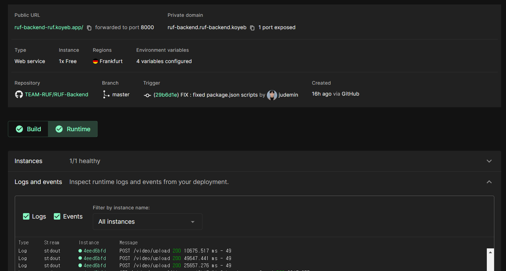Click the Build tab checkmark icon

pos(20,129)
